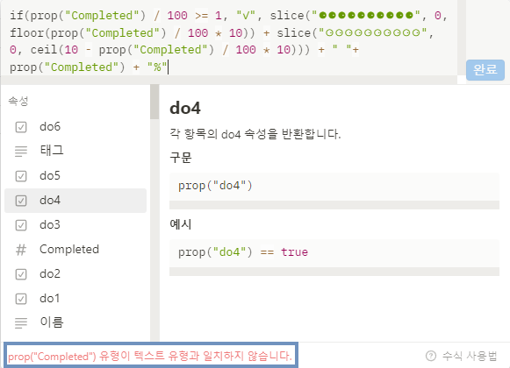Image resolution: width=510 pixels, height=368 pixels.
Task: Click the 속성 section header
Action: pos(18,101)
